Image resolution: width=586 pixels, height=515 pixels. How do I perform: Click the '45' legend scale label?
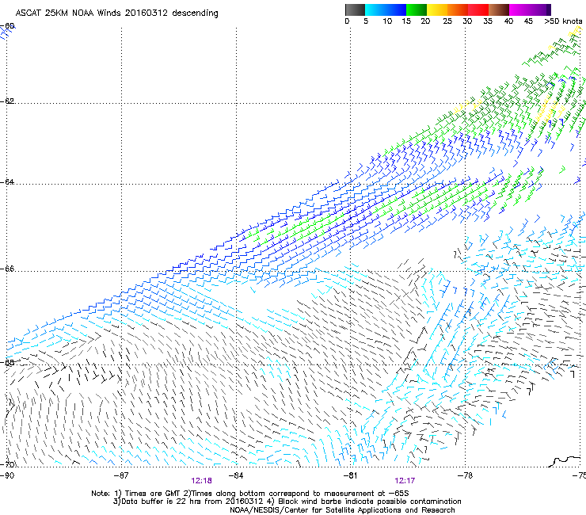click(528, 21)
